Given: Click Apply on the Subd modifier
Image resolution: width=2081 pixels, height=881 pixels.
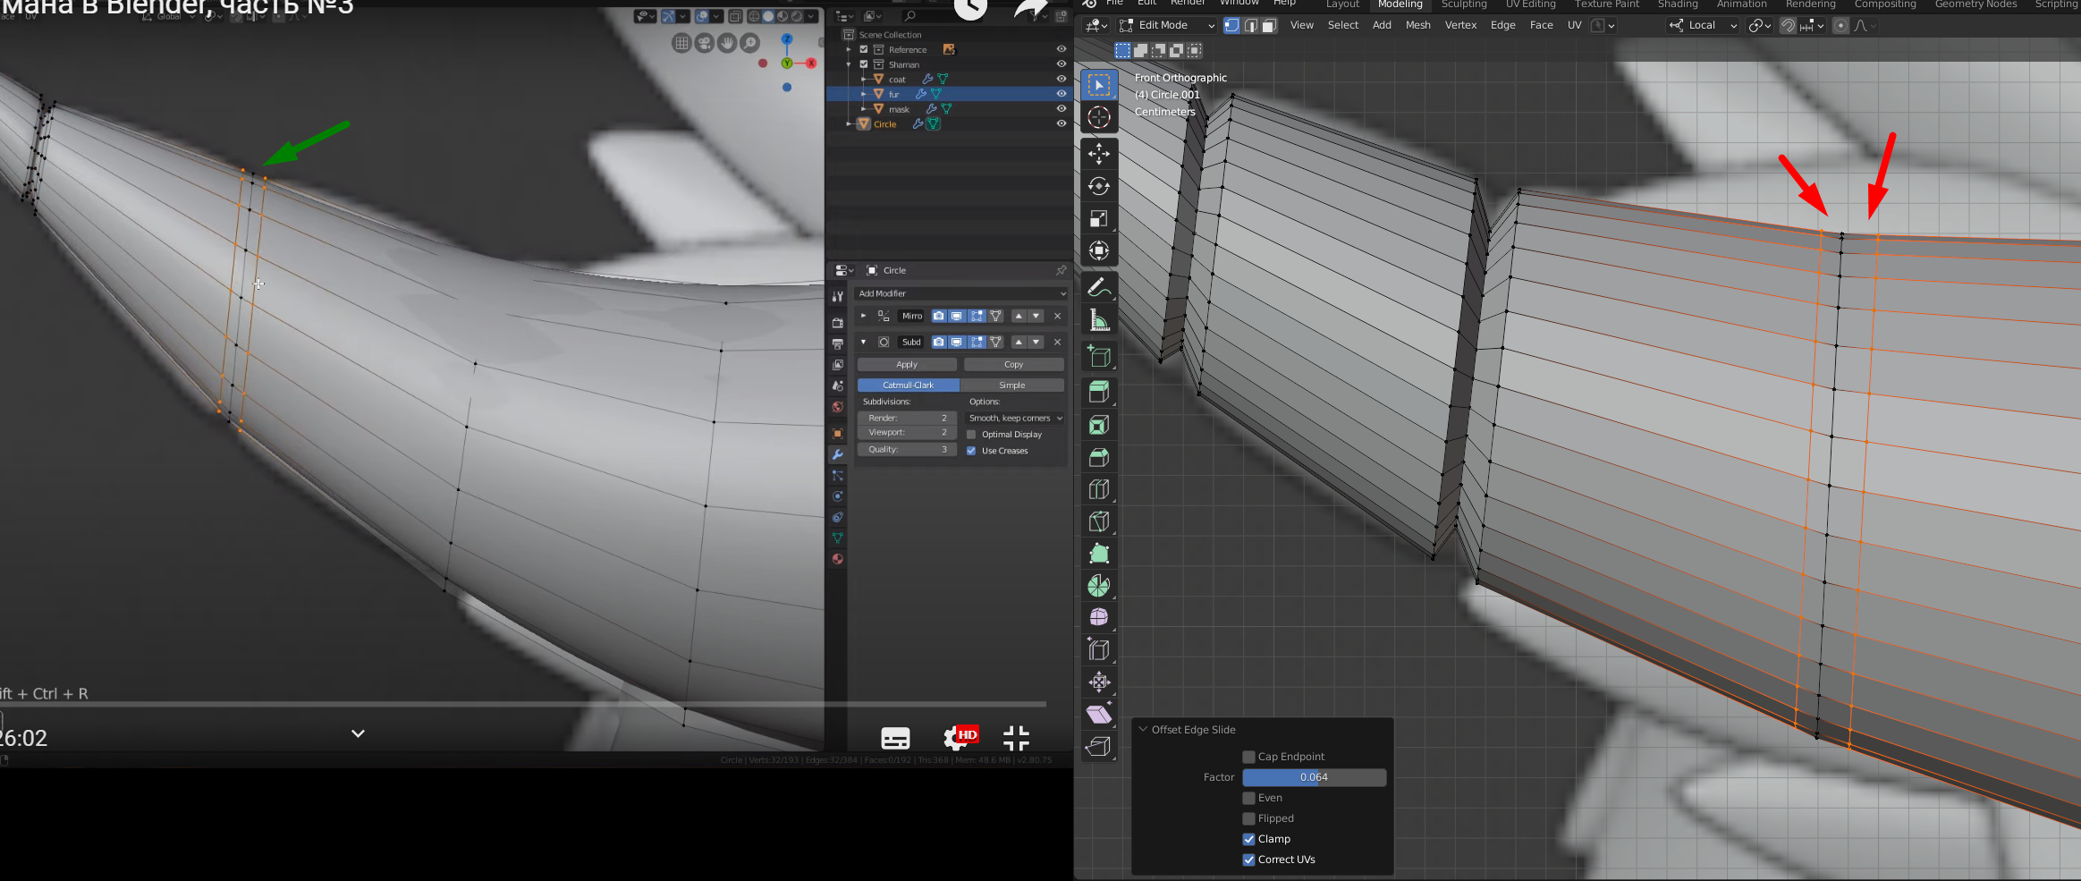Looking at the screenshot, I should coord(907,365).
